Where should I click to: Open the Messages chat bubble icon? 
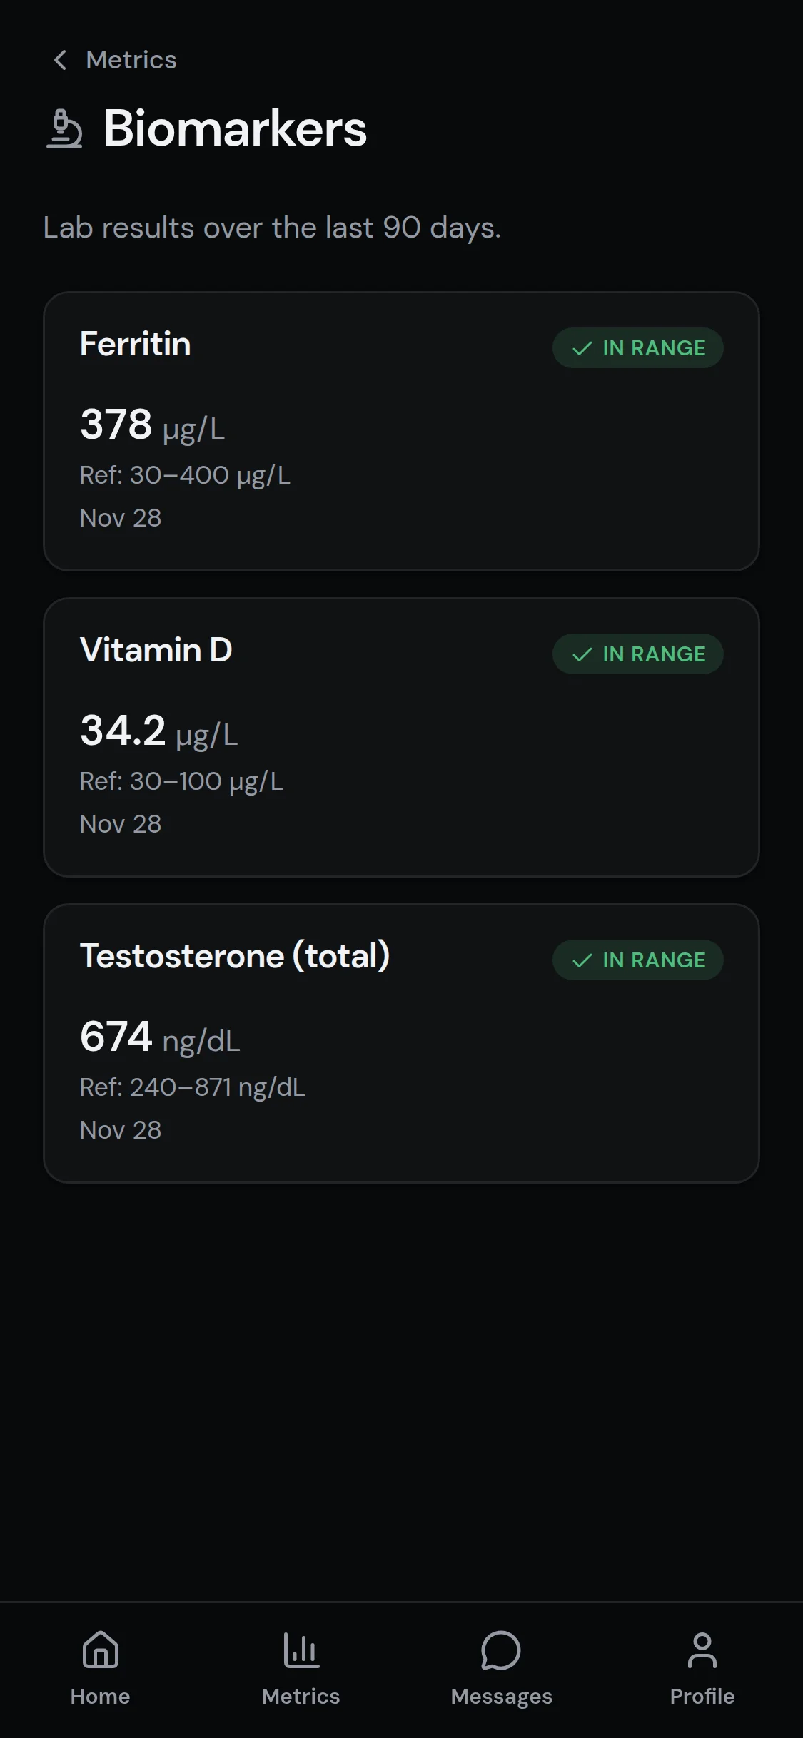[501, 1650]
